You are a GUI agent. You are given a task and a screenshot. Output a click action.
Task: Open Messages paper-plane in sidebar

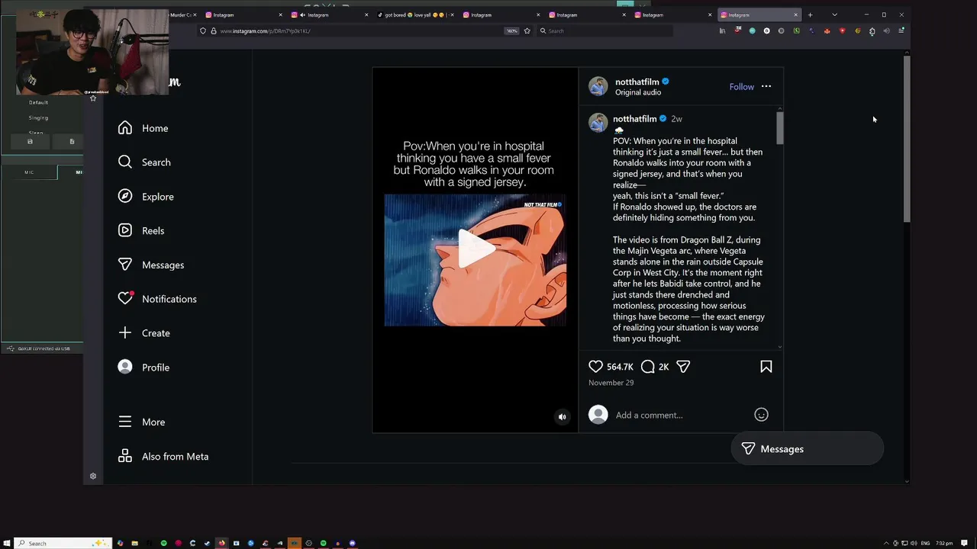pos(125,265)
